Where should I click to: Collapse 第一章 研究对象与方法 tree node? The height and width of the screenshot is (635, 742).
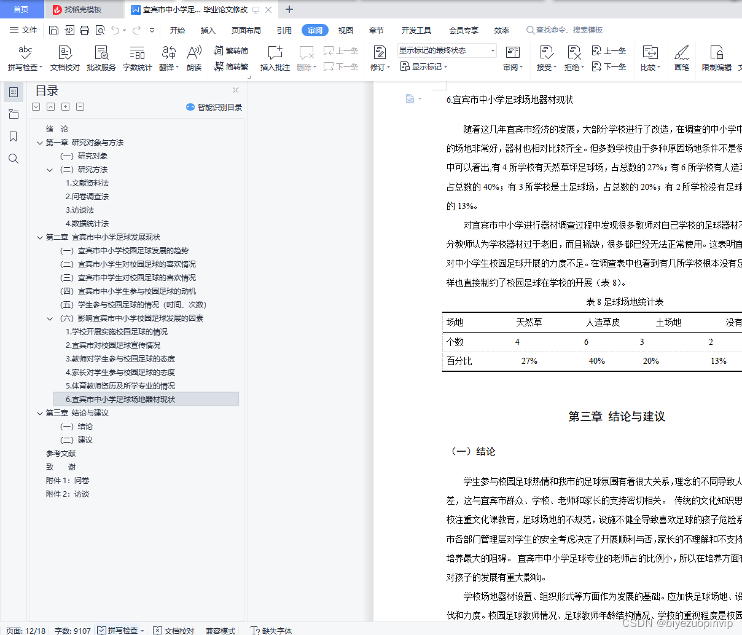tap(40, 143)
